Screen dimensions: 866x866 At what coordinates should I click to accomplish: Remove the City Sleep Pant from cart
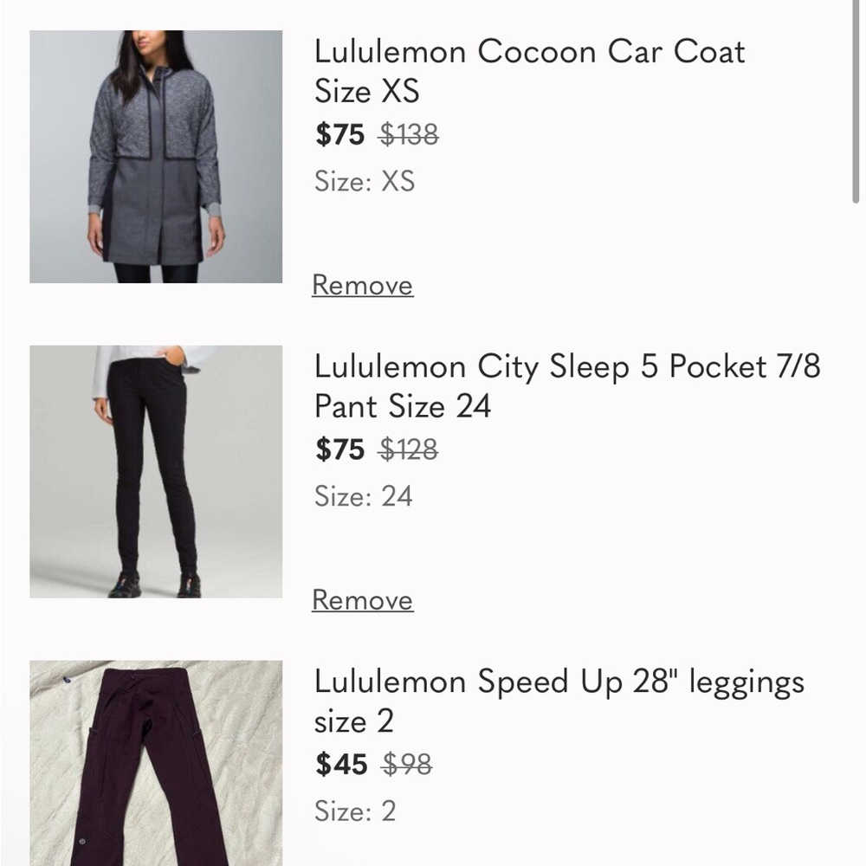(x=361, y=598)
